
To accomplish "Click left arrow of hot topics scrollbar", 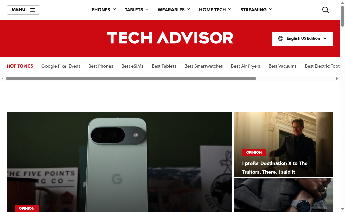I will point(3,79).
